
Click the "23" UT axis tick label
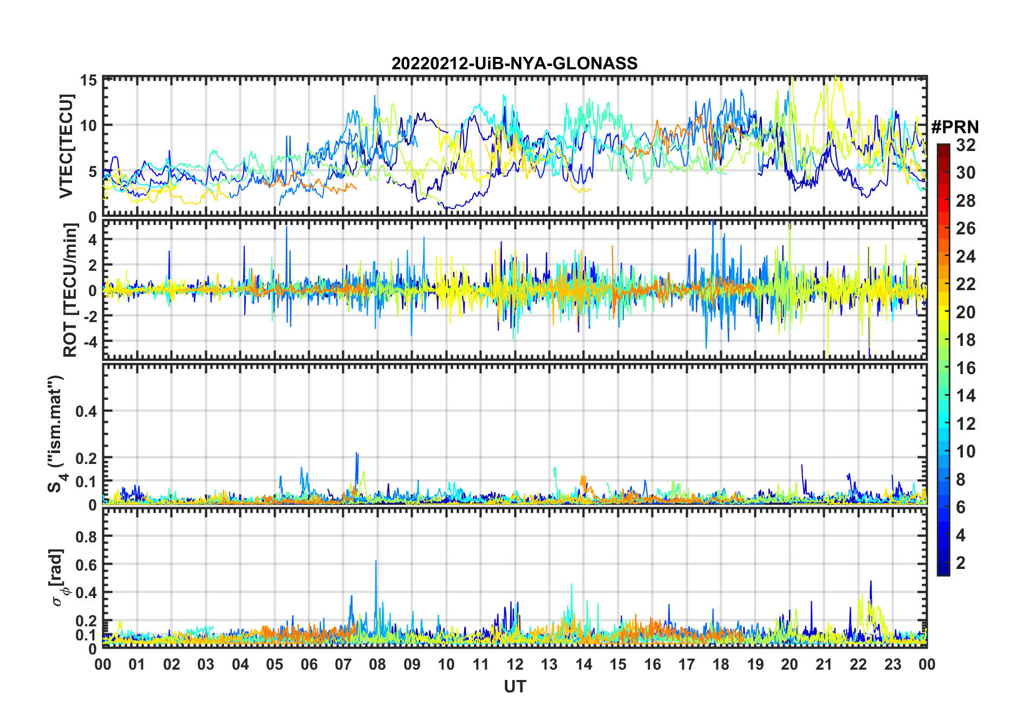click(892, 664)
